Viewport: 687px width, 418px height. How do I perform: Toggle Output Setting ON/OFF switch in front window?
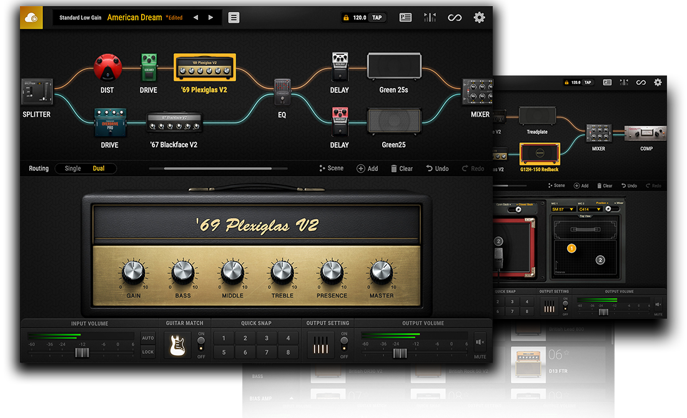click(344, 345)
